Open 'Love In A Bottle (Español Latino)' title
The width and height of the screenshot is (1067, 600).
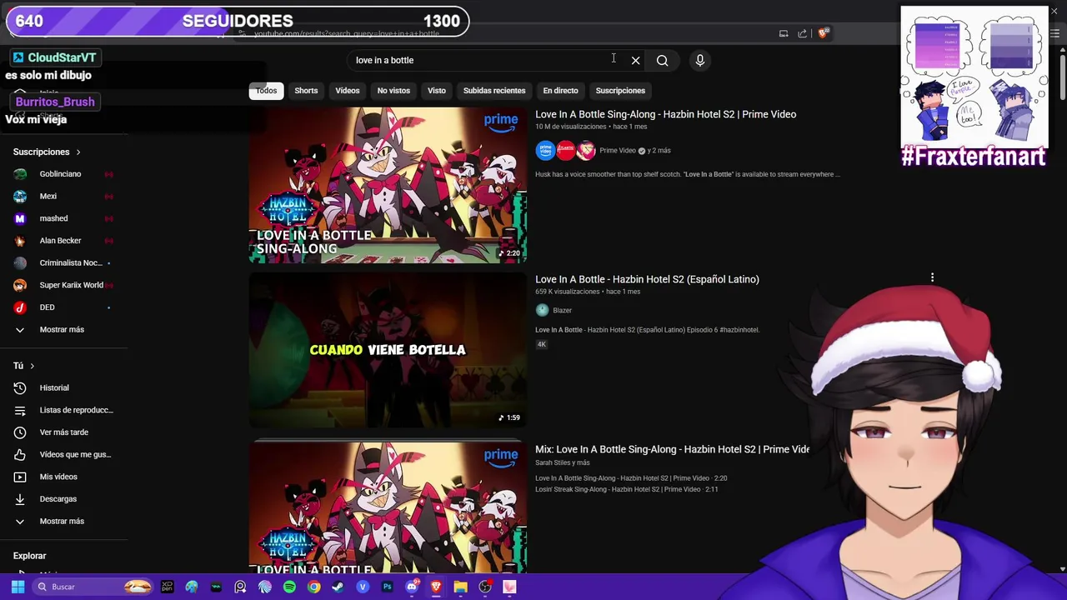[x=647, y=279]
